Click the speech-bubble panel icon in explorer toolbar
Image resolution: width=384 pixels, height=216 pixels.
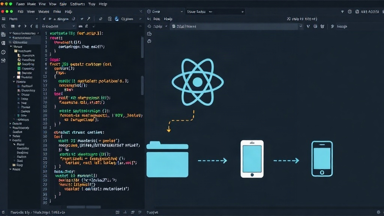tap(13, 26)
